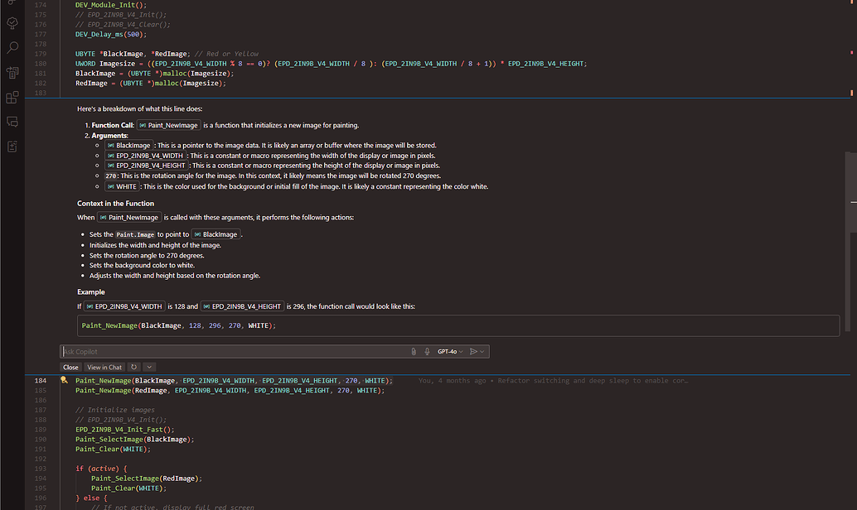Attach context with the paperclip icon
Screen dimensions: 857x510
(x=414, y=352)
